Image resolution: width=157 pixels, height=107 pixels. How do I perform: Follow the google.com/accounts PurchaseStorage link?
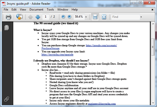tap(101, 45)
